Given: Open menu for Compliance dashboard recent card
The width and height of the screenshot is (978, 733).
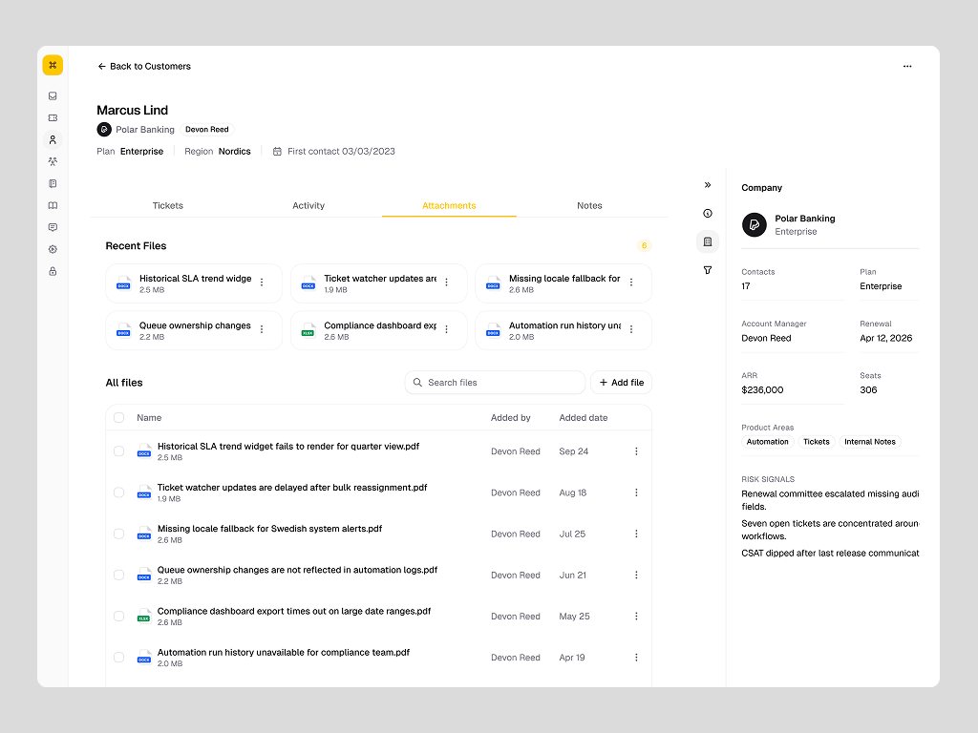Looking at the screenshot, I should point(447,329).
